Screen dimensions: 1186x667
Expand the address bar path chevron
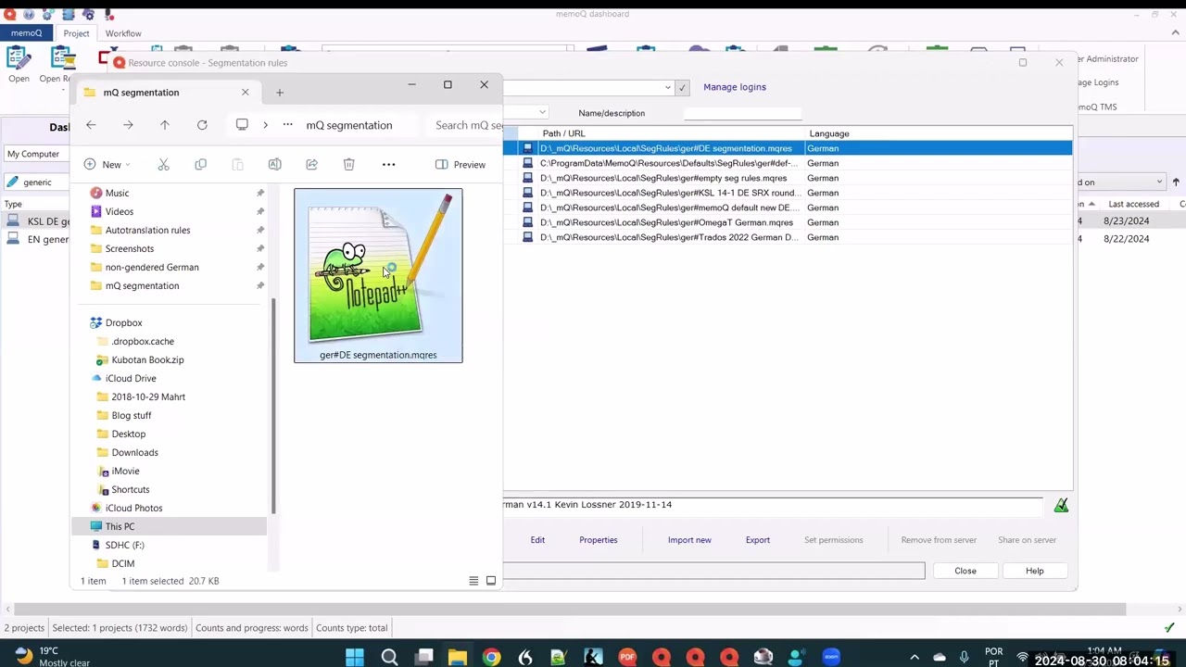coord(265,125)
